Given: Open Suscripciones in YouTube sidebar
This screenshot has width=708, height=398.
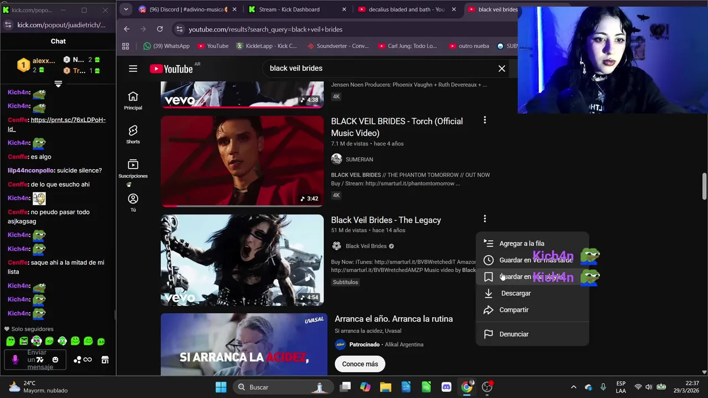Looking at the screenshot, I should (x=133, y=169).
